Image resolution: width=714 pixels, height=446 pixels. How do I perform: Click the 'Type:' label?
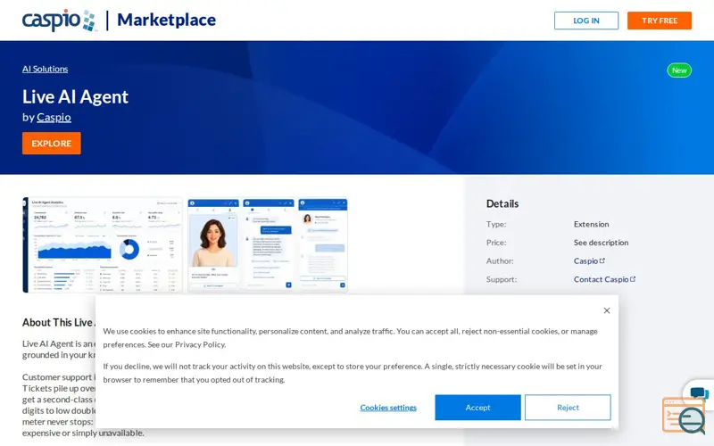tap(496, 225)
